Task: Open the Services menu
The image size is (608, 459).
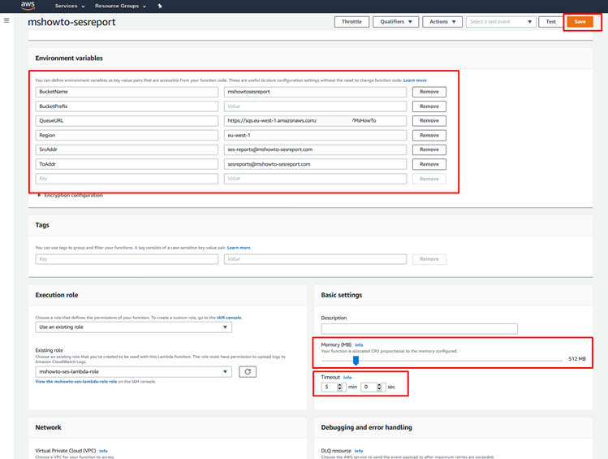Action: click(x=70, y=6)
